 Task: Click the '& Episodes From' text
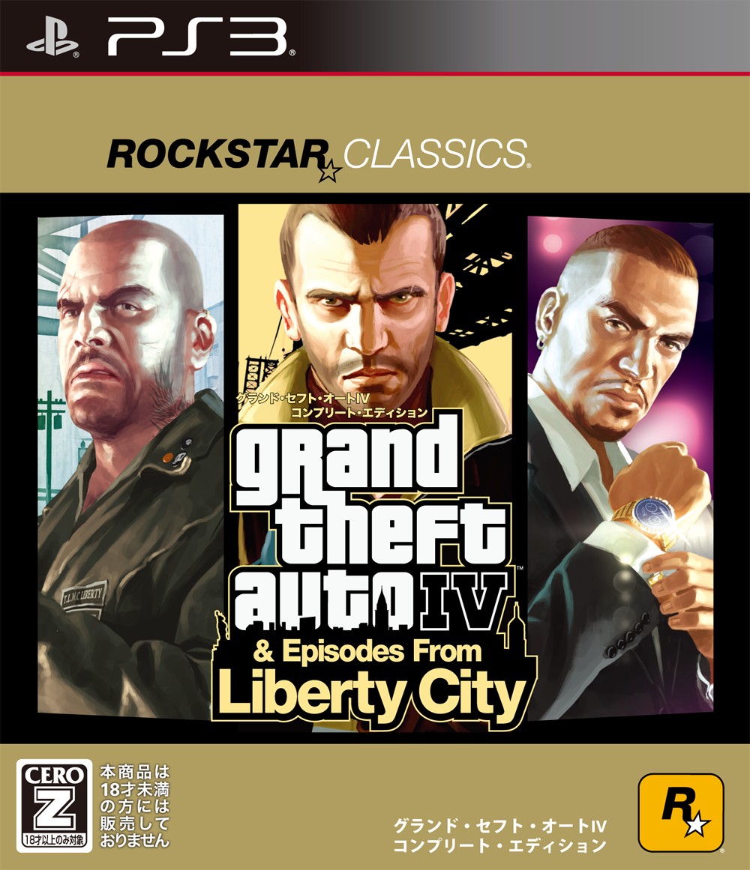click(367, 652)
